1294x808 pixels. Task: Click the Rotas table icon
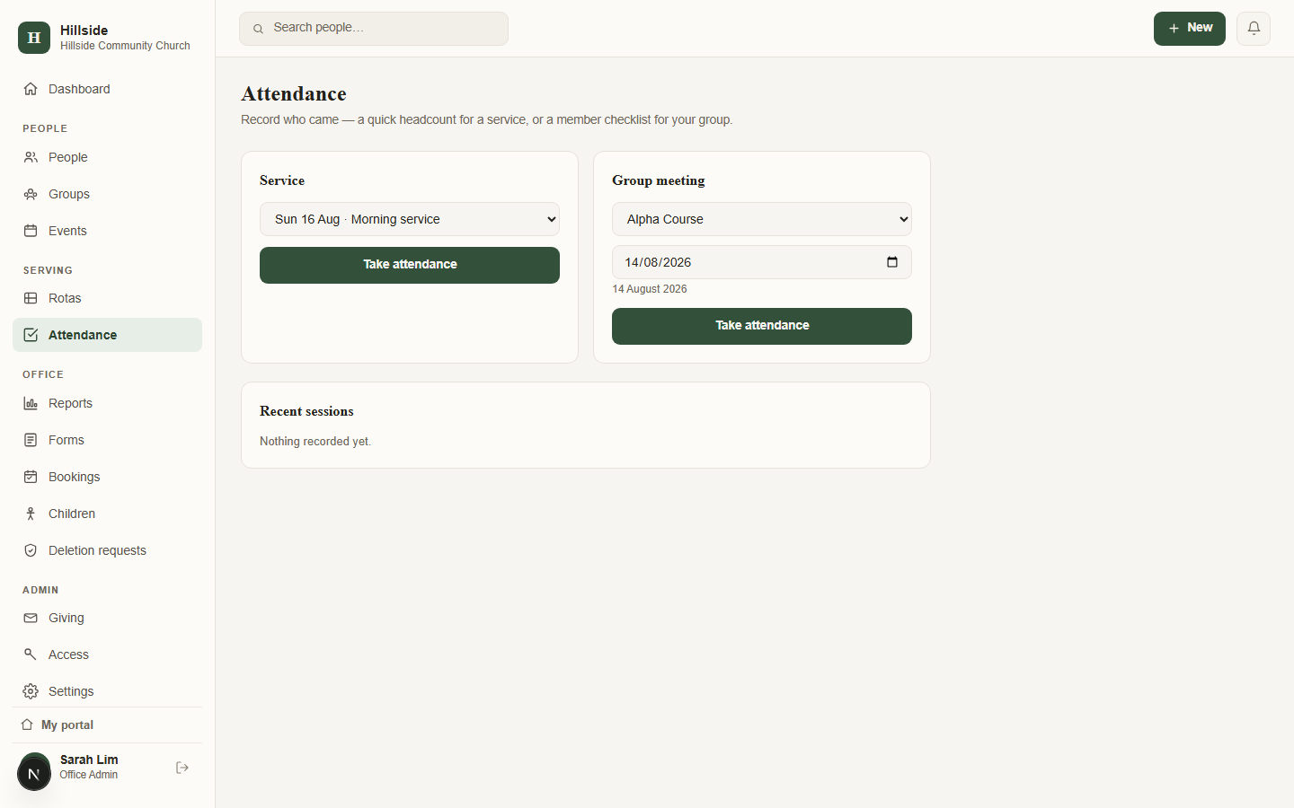click(31, 298)
